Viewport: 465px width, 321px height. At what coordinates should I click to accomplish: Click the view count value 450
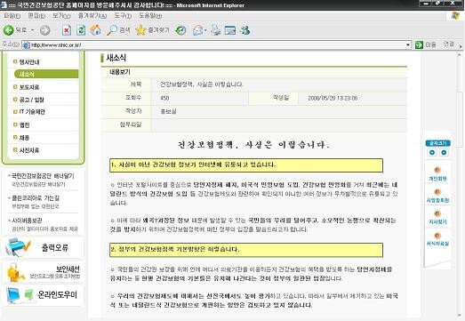[164, 98]
